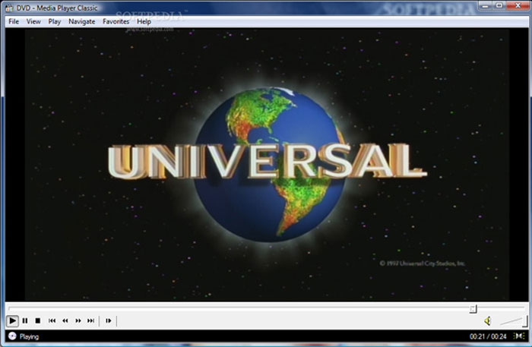Viewport: 532px width, 347px height.
Task: Maximize the Media Player Classic window
Action: 499,5
